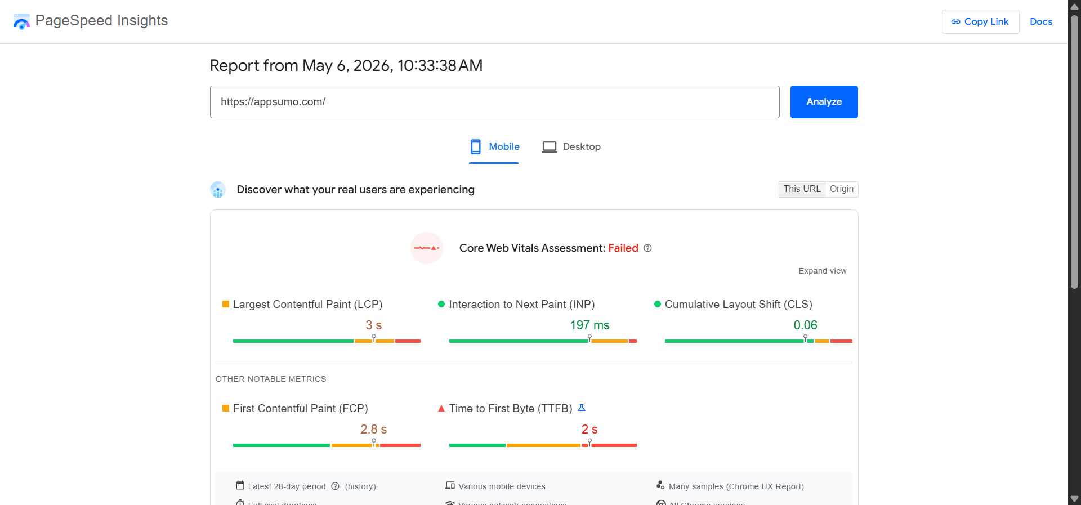Click the devices icon by Various mobile devices
This screenshot has width=1081, height=505.
tap(450, 485)
